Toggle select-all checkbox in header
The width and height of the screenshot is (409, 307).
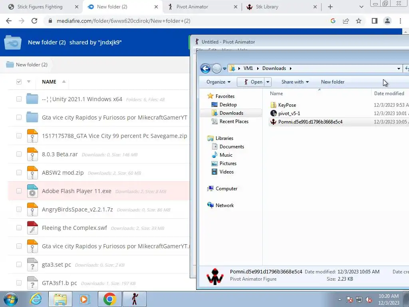[19, 82]
